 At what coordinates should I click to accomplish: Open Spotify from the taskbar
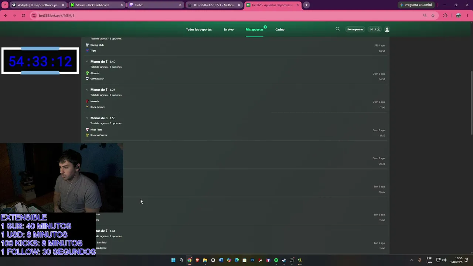(276, 260)
